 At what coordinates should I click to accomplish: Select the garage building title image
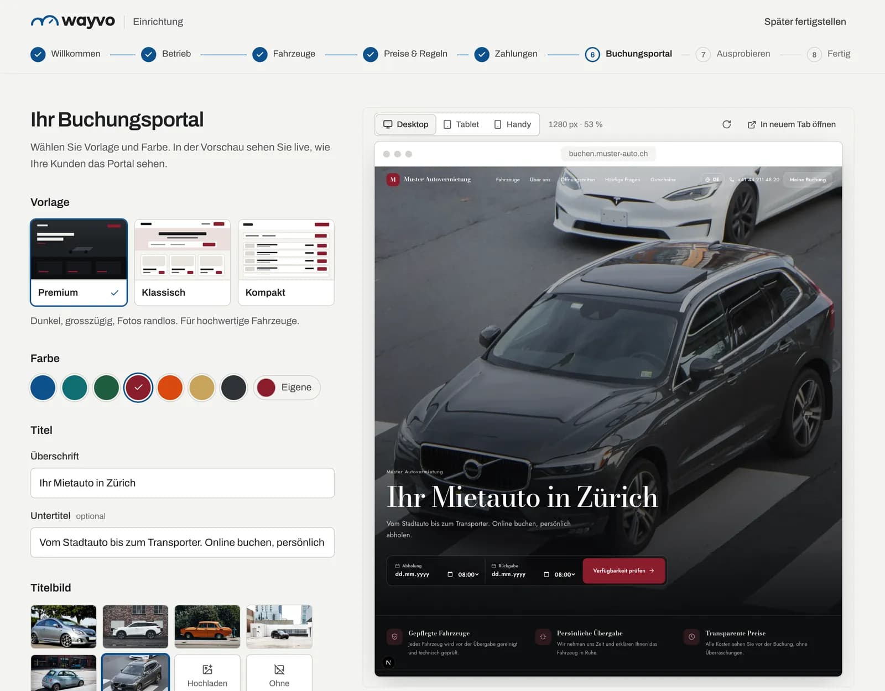click(x=279, y=626)
